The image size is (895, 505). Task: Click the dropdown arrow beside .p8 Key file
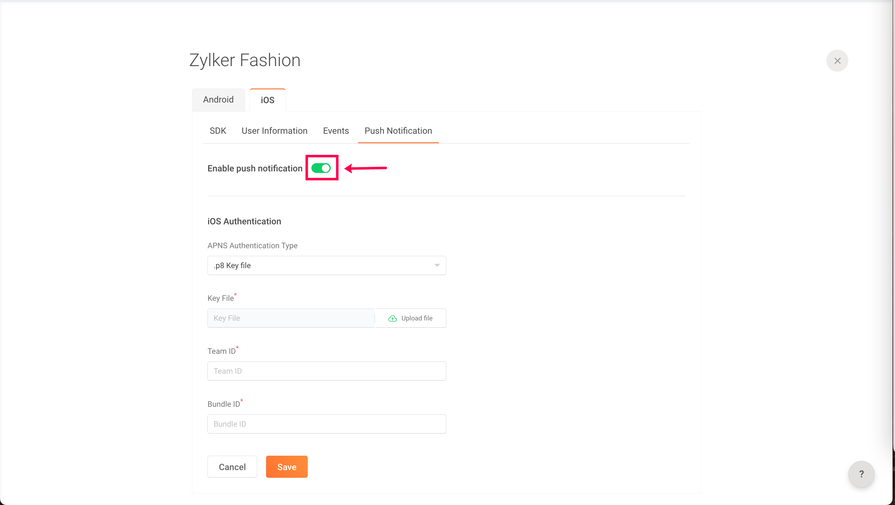point(437,265)
